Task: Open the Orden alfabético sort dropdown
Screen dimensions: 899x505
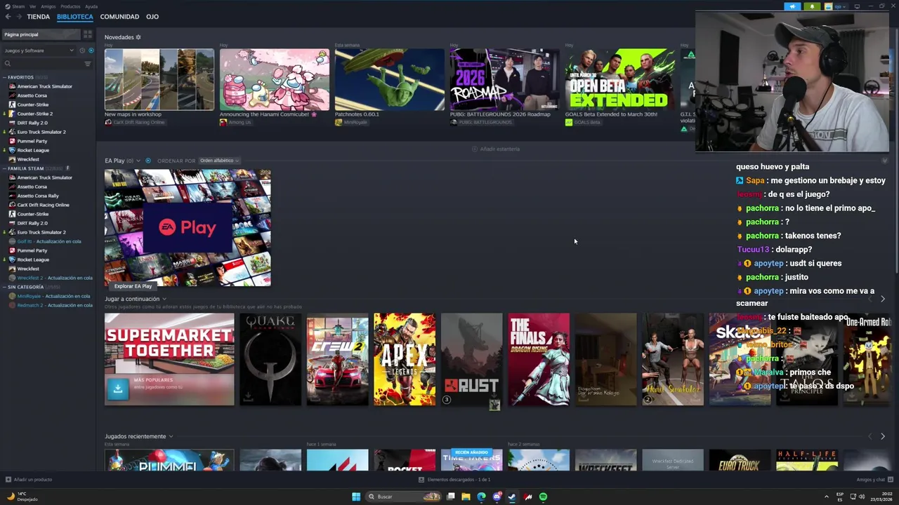Action: point(219,161)
